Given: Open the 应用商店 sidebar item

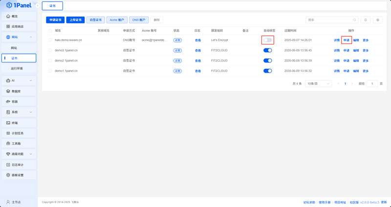Looking at the screenshot, I should pos(19,26).
